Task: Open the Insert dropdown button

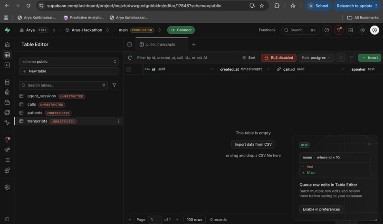Action: [x=370, y=57]
